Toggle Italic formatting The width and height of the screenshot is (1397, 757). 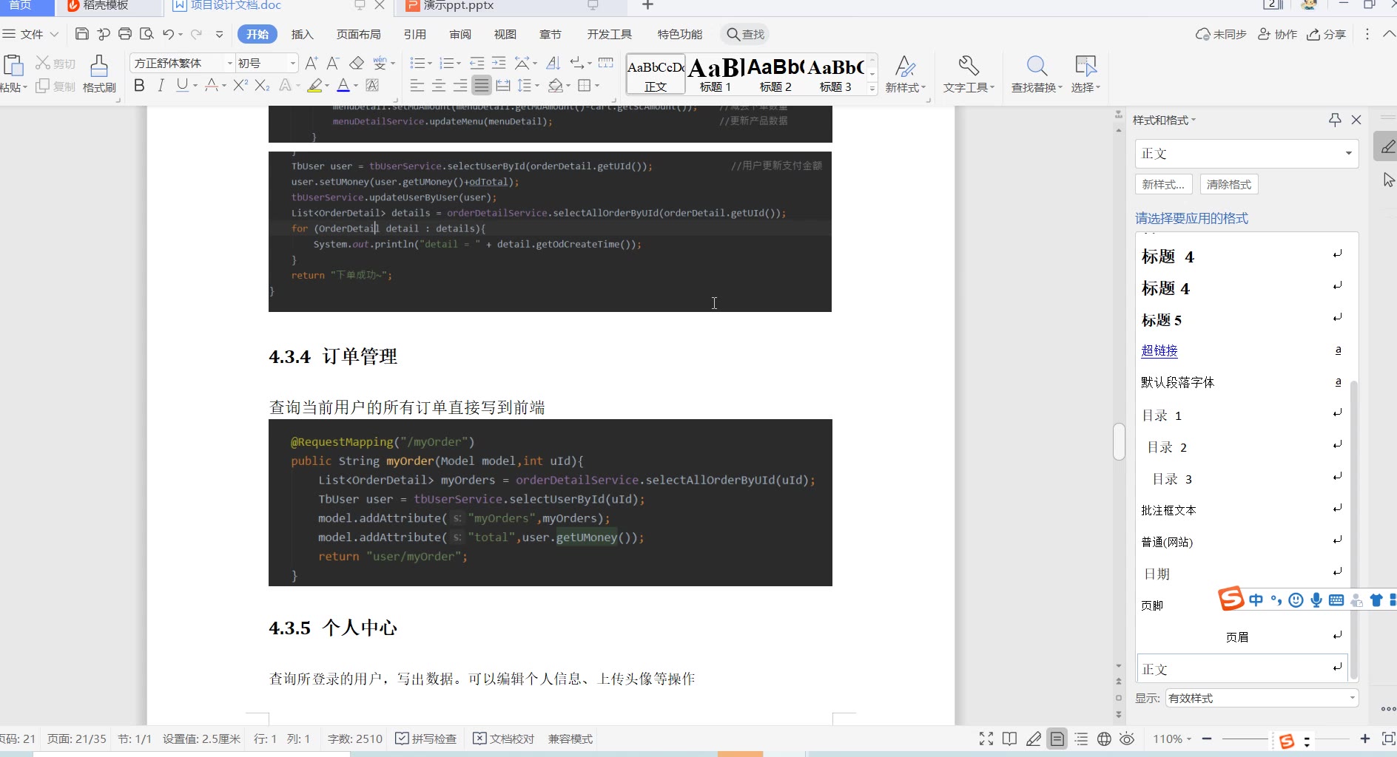tap(161, 86)
